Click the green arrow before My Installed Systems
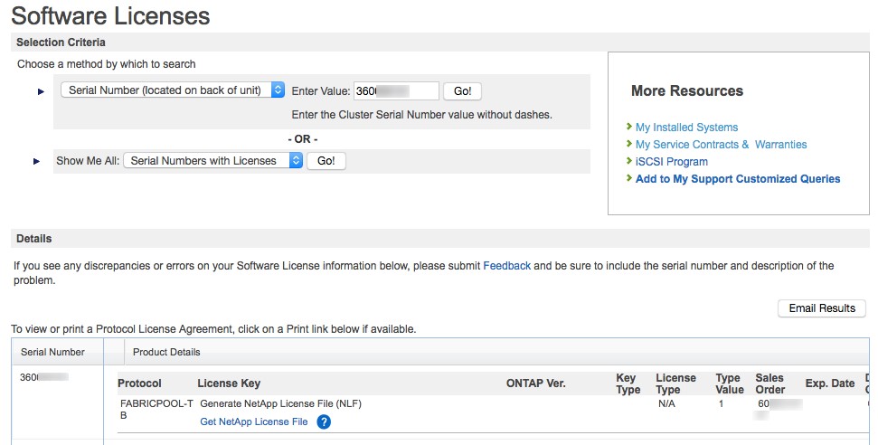This screenshot has width=878, height=445. pyautogui.click(x=629, y=128)
